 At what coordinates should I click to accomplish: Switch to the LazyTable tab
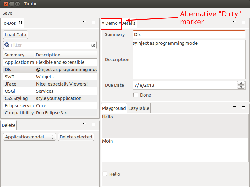(x=139, y=108)
